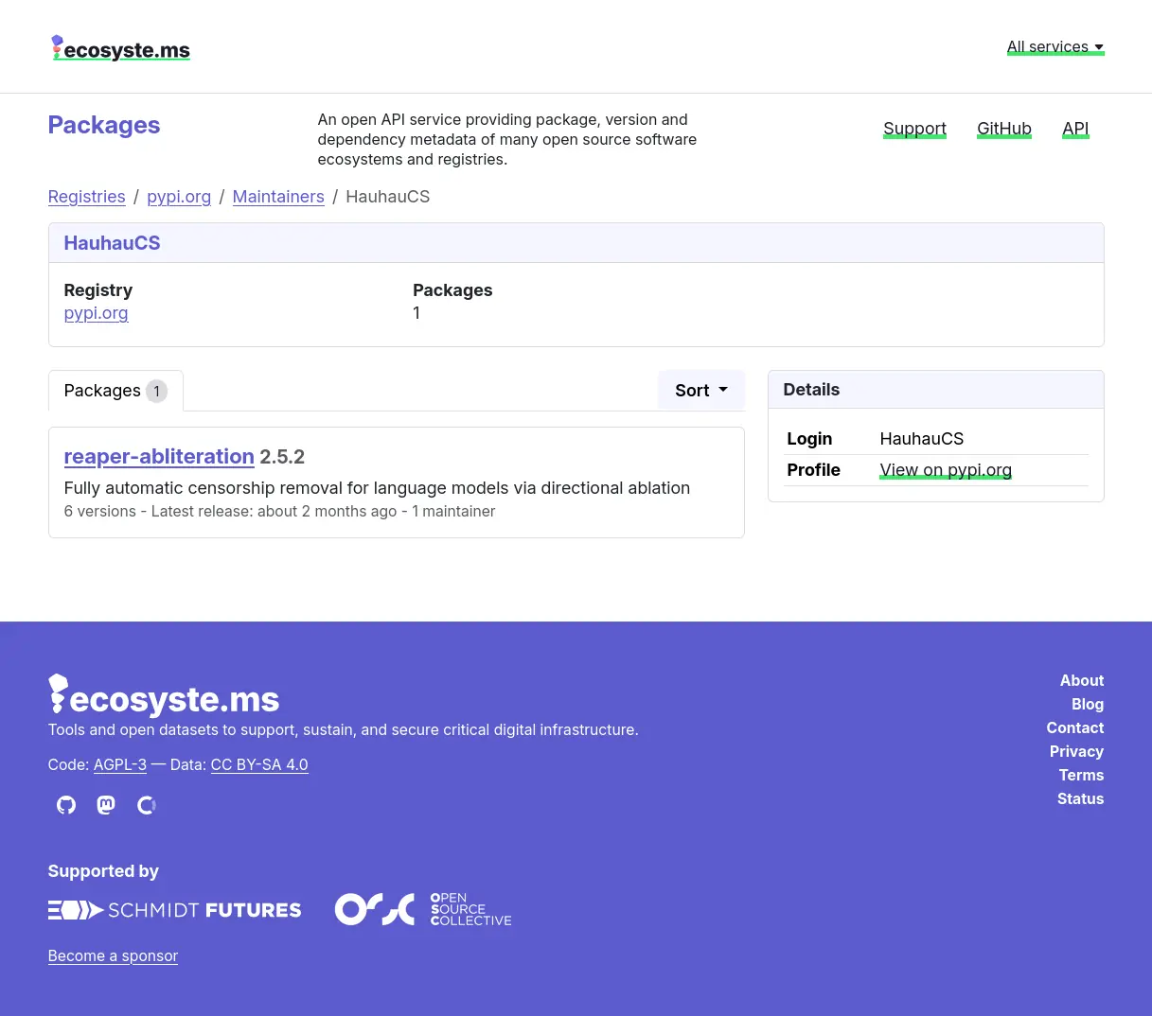The image size is (1152, 1016).
Task: Open the Support page
Action: click(914, 128)
